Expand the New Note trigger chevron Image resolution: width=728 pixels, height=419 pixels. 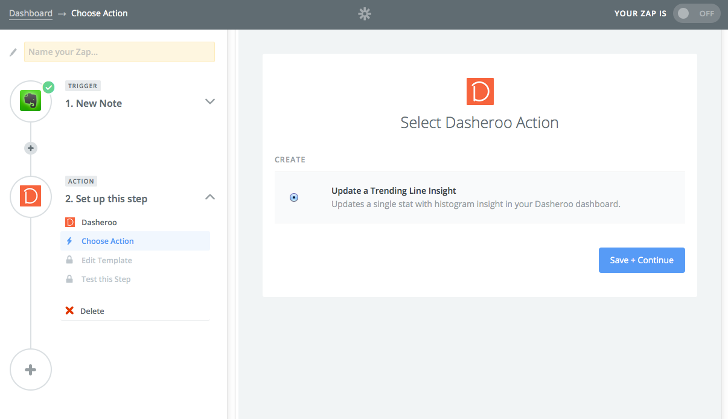(210, 101)
